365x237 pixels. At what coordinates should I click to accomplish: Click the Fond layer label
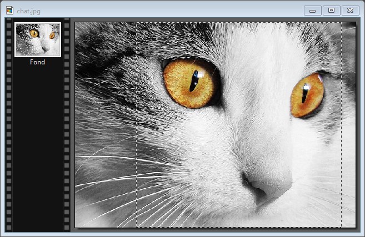tap(37, 62)
